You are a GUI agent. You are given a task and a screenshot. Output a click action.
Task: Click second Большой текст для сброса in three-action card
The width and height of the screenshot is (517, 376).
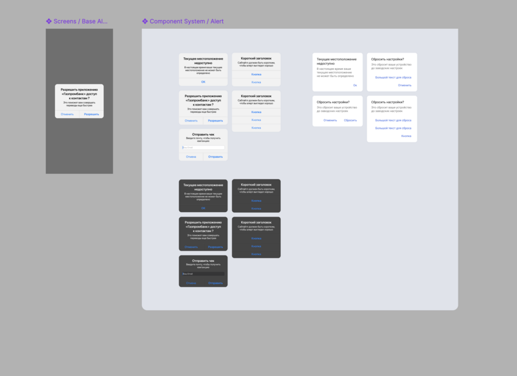pyautogui.click(x=393, y=128)
